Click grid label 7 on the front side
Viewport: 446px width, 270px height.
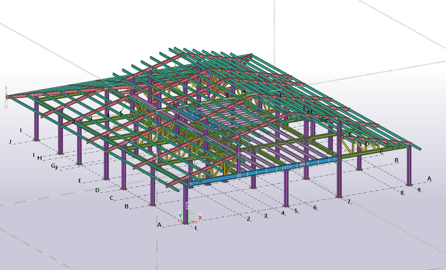(349, 202)
